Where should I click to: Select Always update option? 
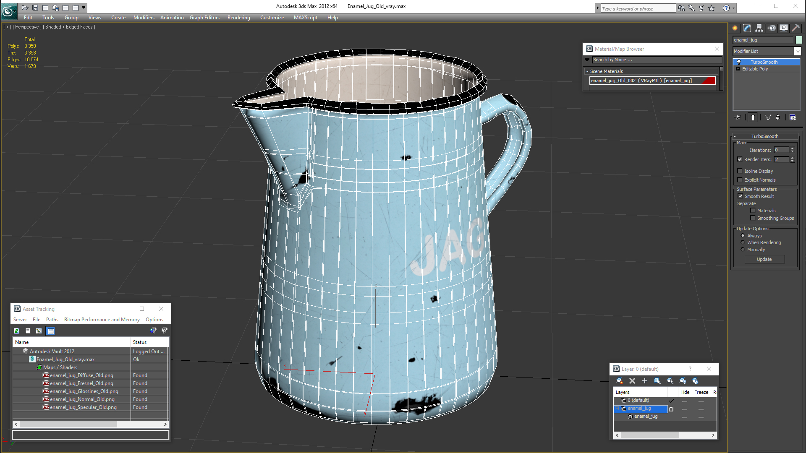[743, 236]
